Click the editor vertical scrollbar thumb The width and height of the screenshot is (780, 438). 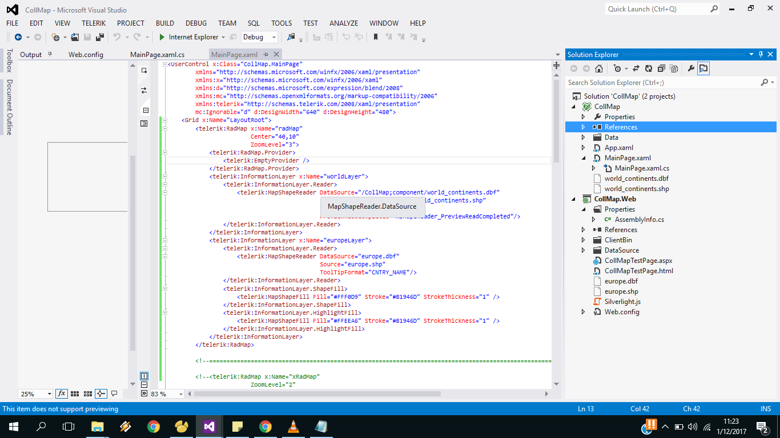(556, 120)
